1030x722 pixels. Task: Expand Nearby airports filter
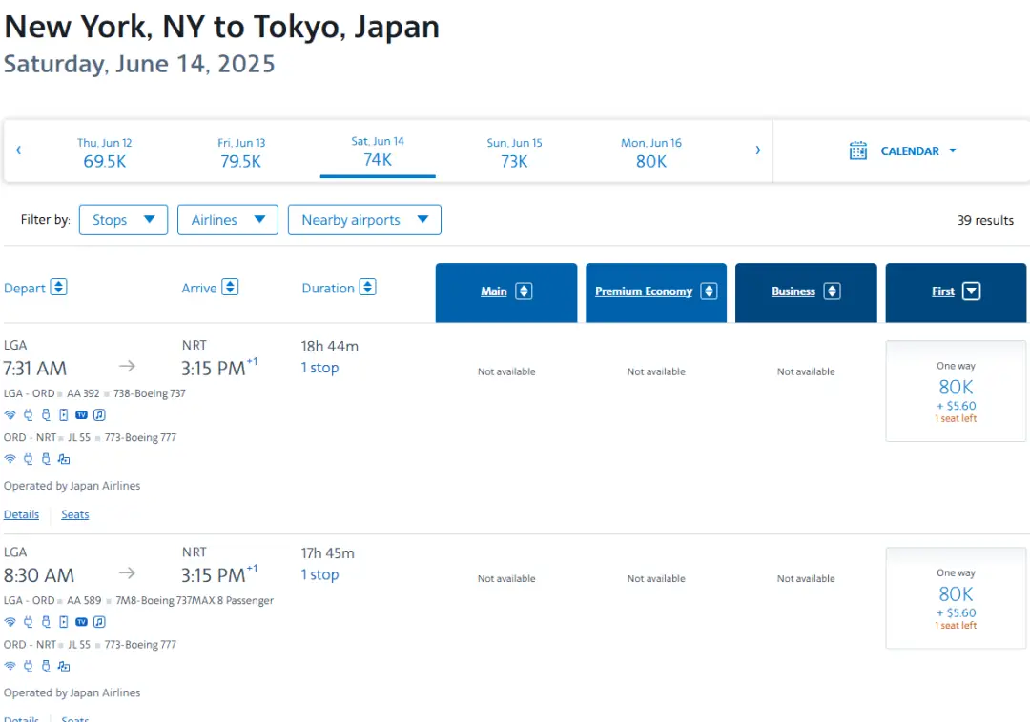tap(364, 220)
